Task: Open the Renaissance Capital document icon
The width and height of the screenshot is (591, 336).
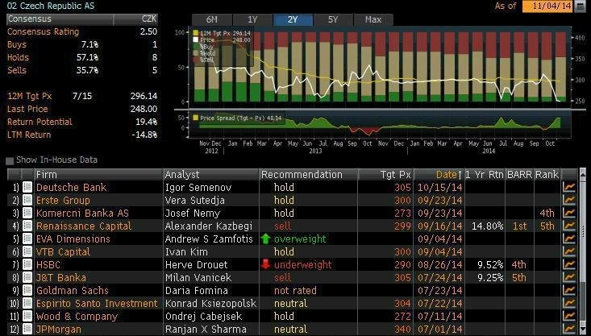Action: pos(27,226)
